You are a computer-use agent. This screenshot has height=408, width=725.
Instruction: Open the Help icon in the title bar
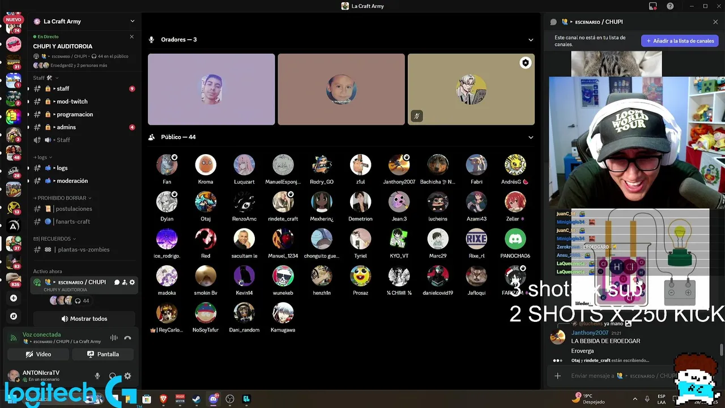(671, 6)
